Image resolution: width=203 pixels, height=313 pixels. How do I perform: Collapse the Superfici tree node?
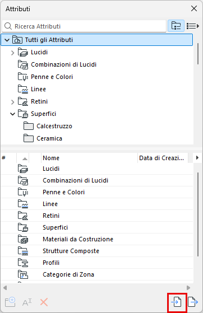(12, 114)
